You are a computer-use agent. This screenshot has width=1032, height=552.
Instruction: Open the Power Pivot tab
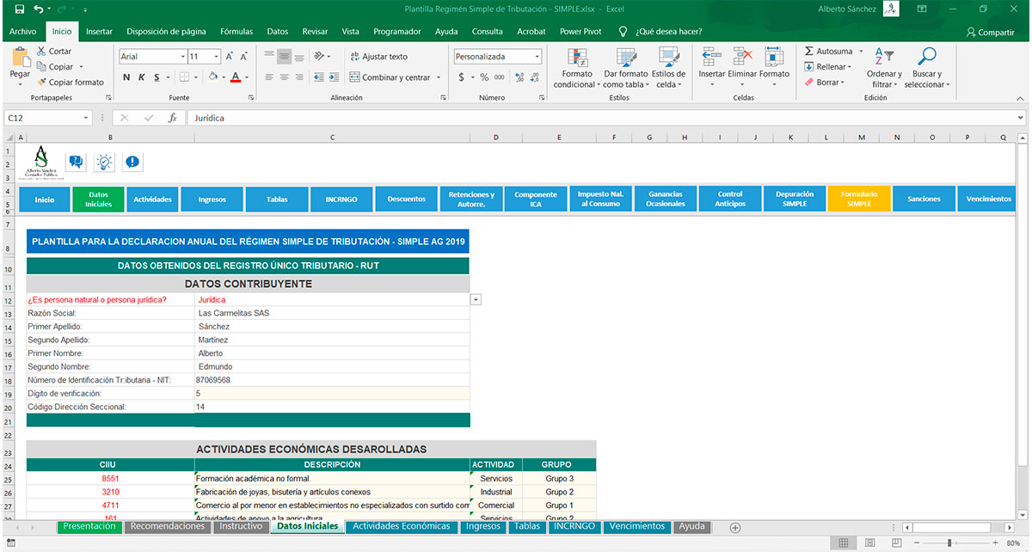point(582,32)
